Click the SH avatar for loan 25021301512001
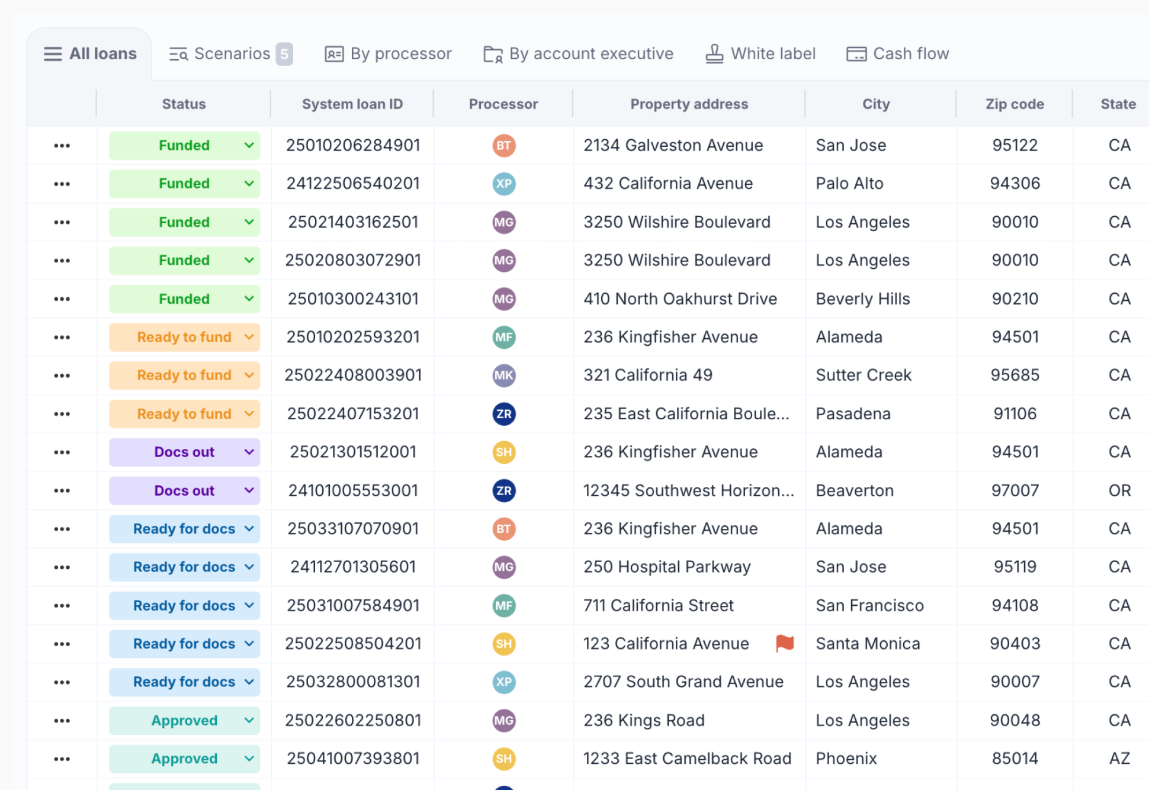 coord(504,452)
